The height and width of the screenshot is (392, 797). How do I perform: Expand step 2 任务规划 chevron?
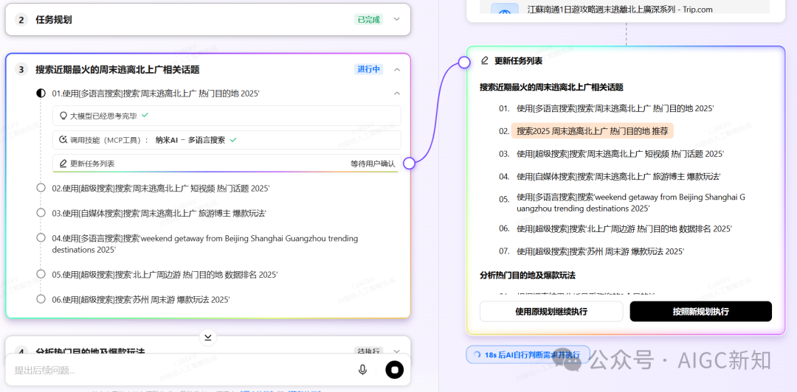click(397, 19)
